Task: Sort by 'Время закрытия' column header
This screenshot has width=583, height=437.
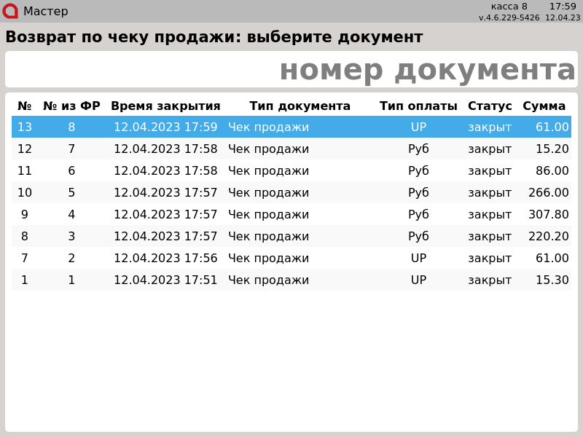Action: [165, 106]
